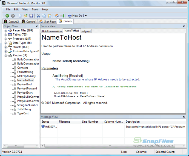Click Message View scroll left arrow
Viewport: 189px width, 156px height.
point(42,146)
